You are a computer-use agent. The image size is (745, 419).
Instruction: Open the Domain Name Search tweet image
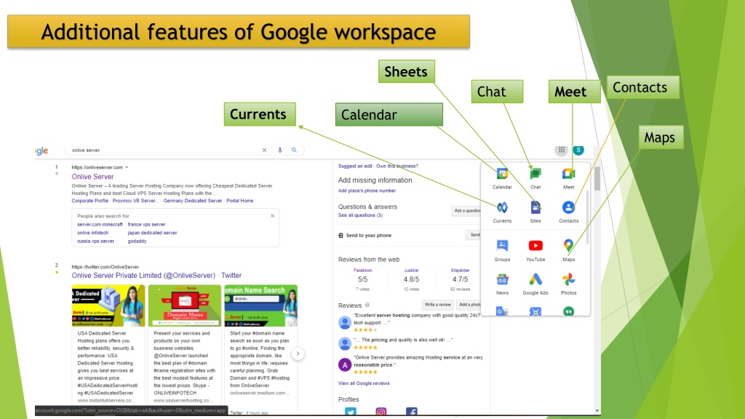click(x=261, y=306)
